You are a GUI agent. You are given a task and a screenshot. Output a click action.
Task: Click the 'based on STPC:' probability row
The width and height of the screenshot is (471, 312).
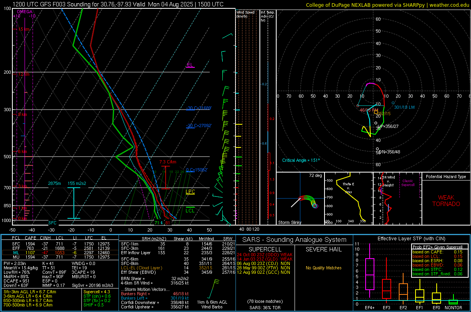(437, 269)
